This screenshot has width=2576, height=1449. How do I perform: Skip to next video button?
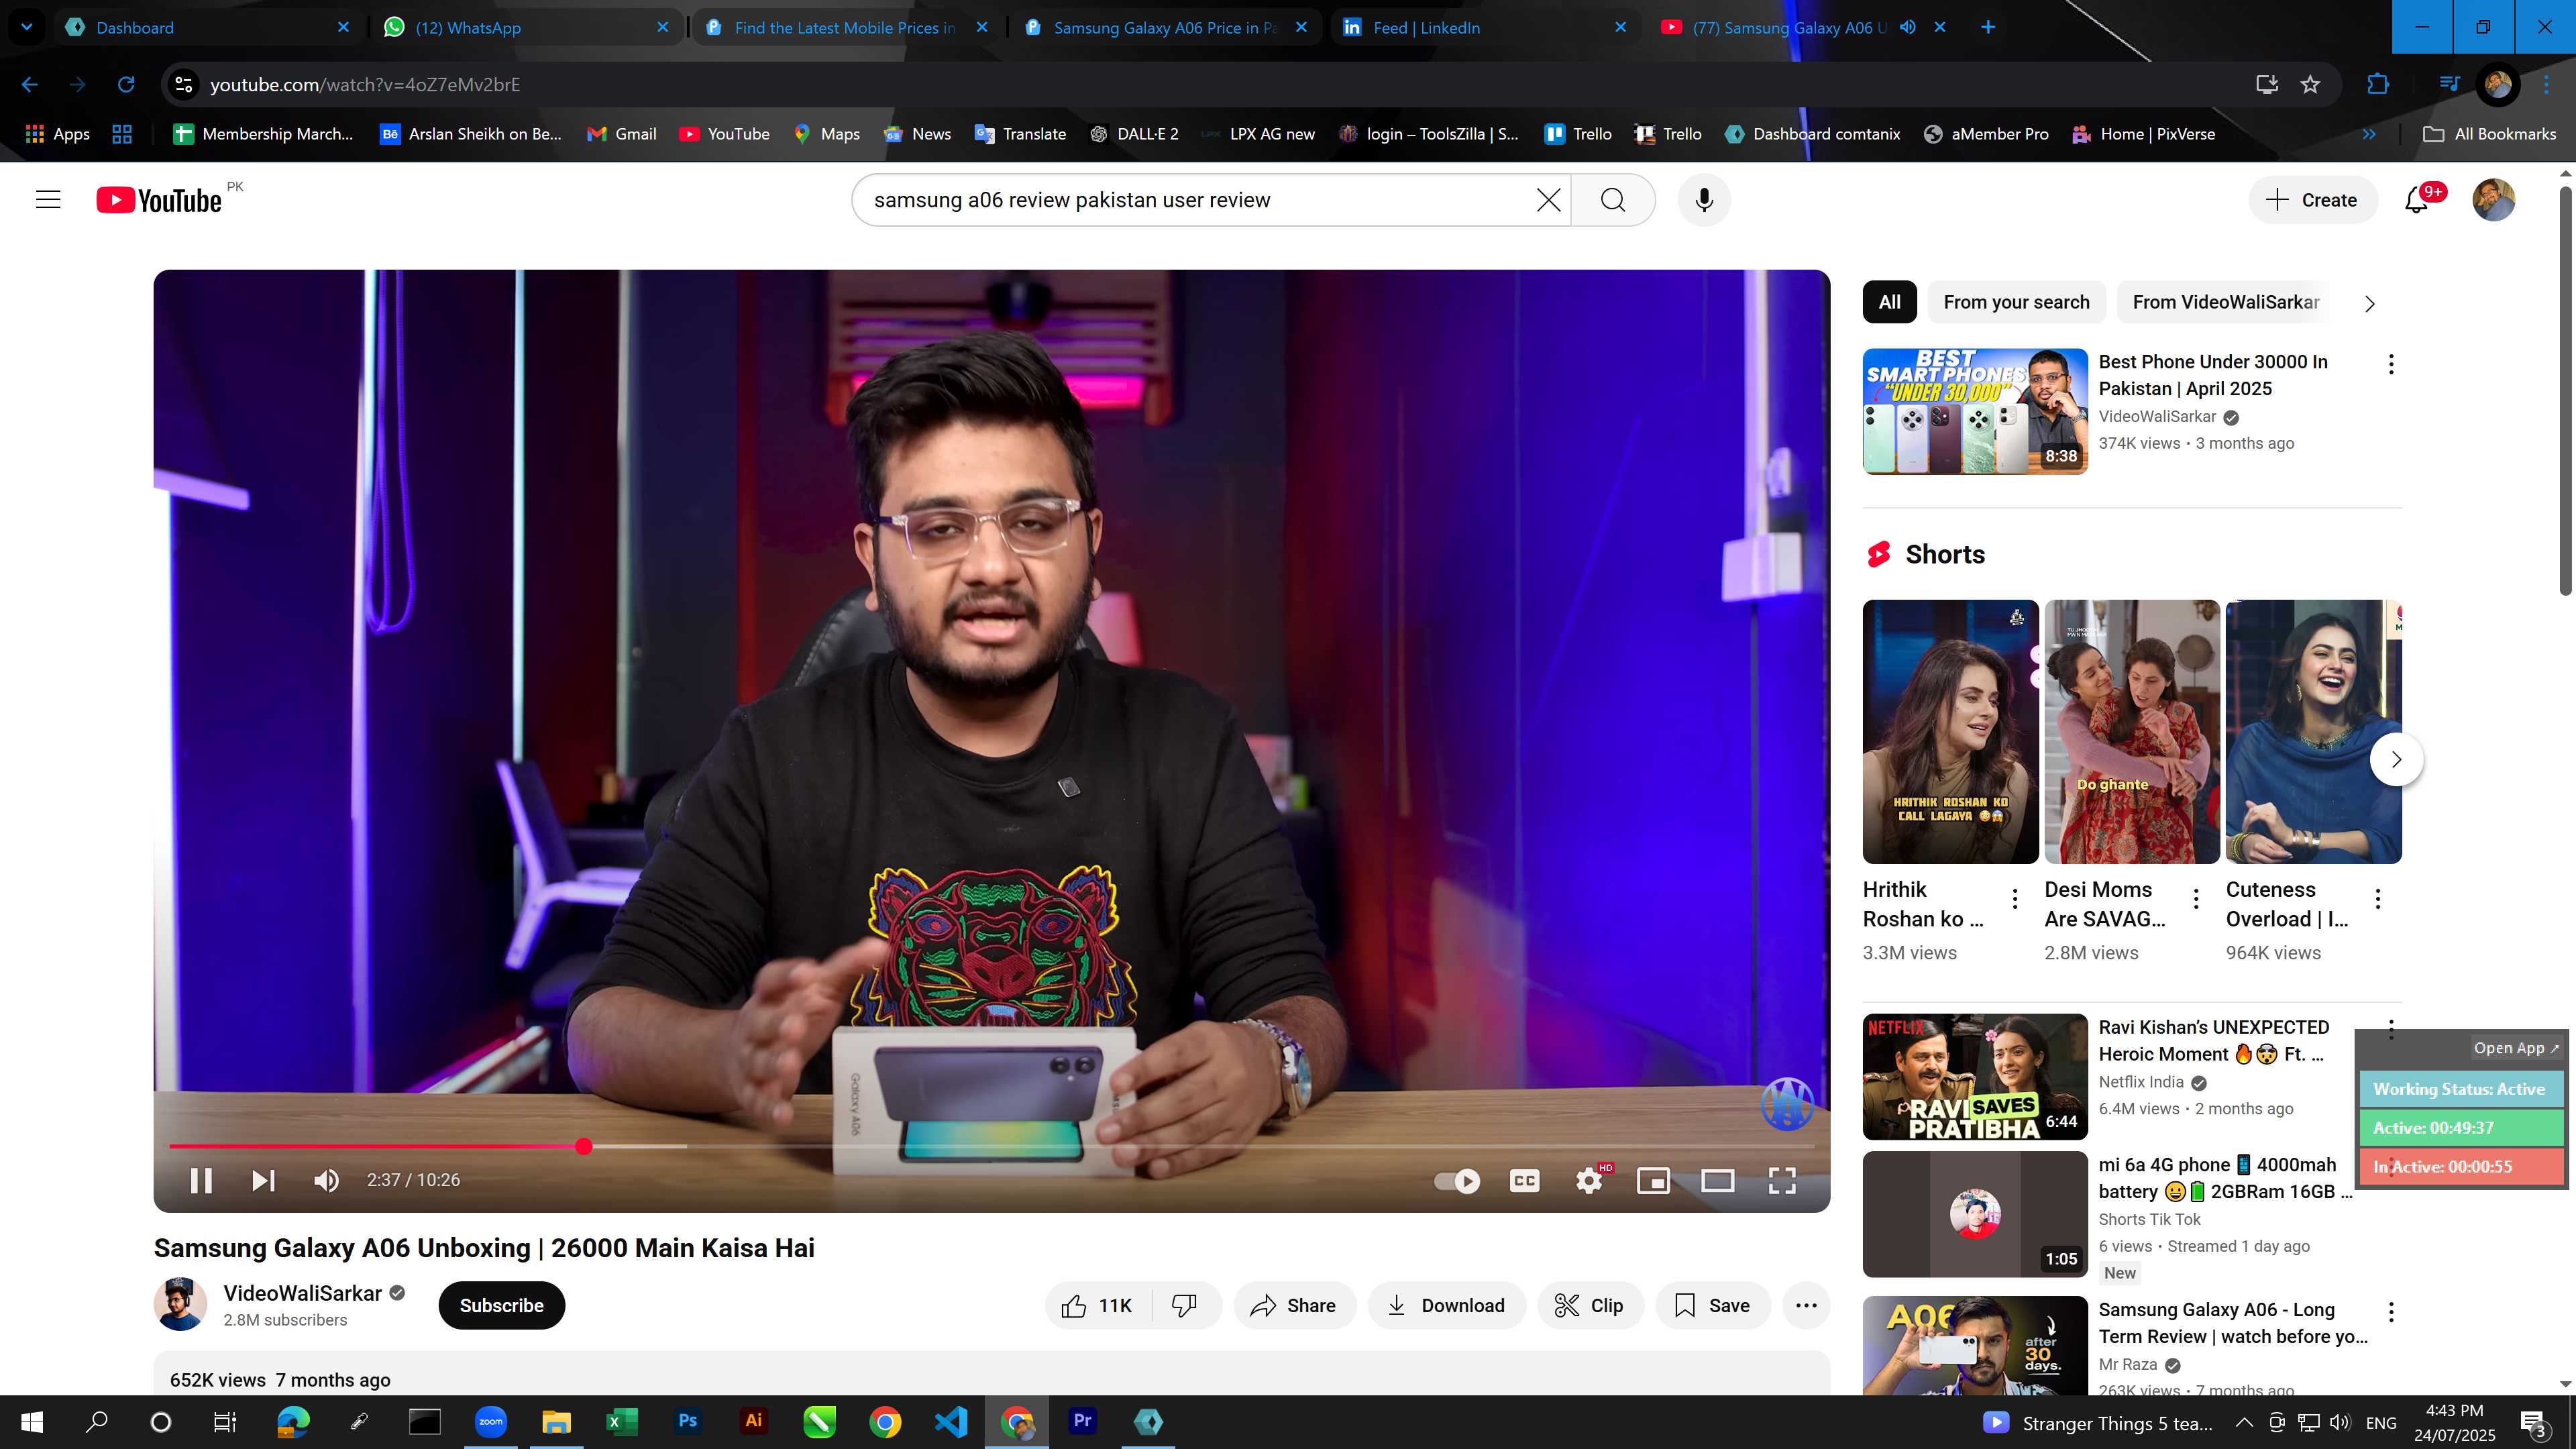pos(263,1181)
